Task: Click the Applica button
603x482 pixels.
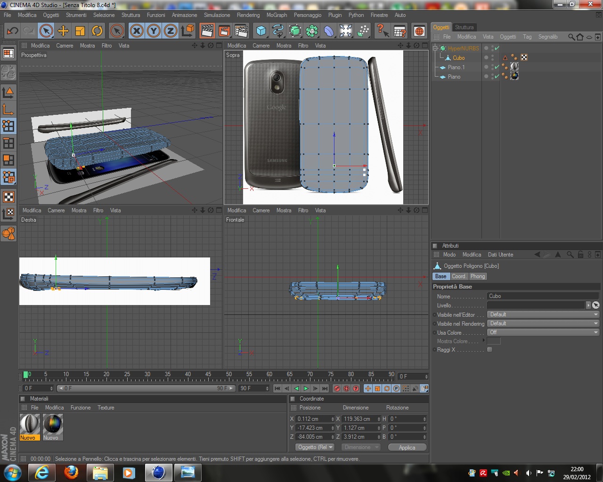Action: click(x=407, y=448)
